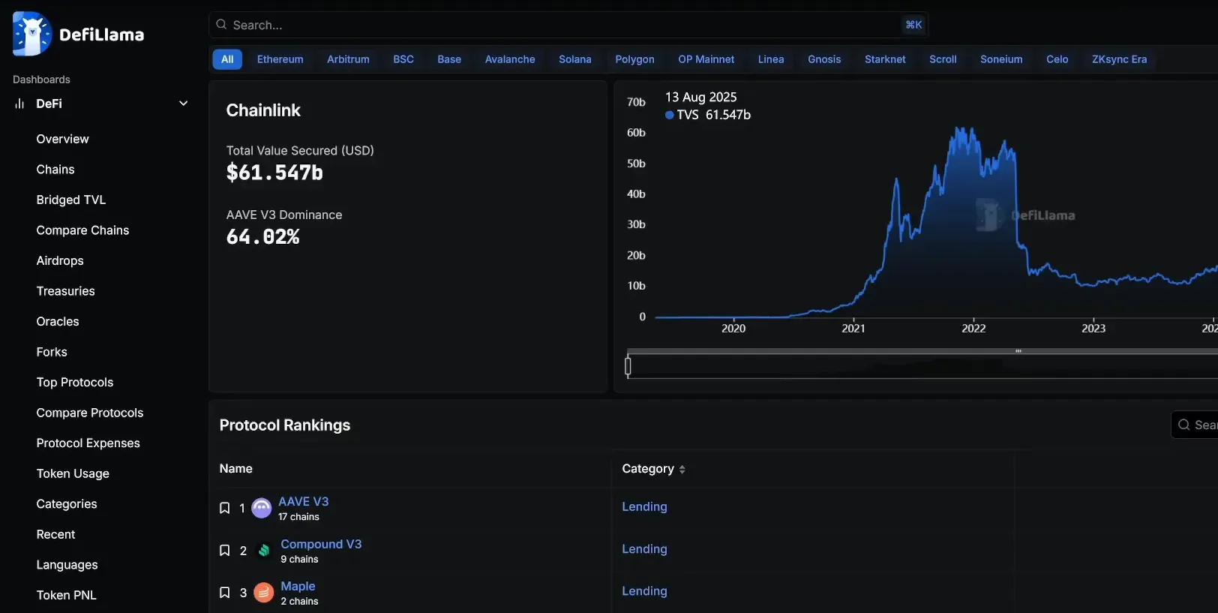The height and width of the screenshot is (613, 1218).
Task: Open Categories in the sidebar
Action: (67, 504)
